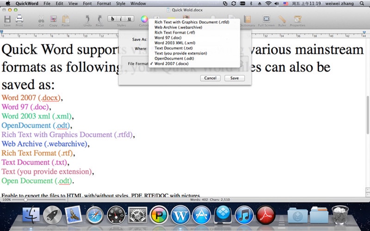Click the volume status icon

[277, 3]
